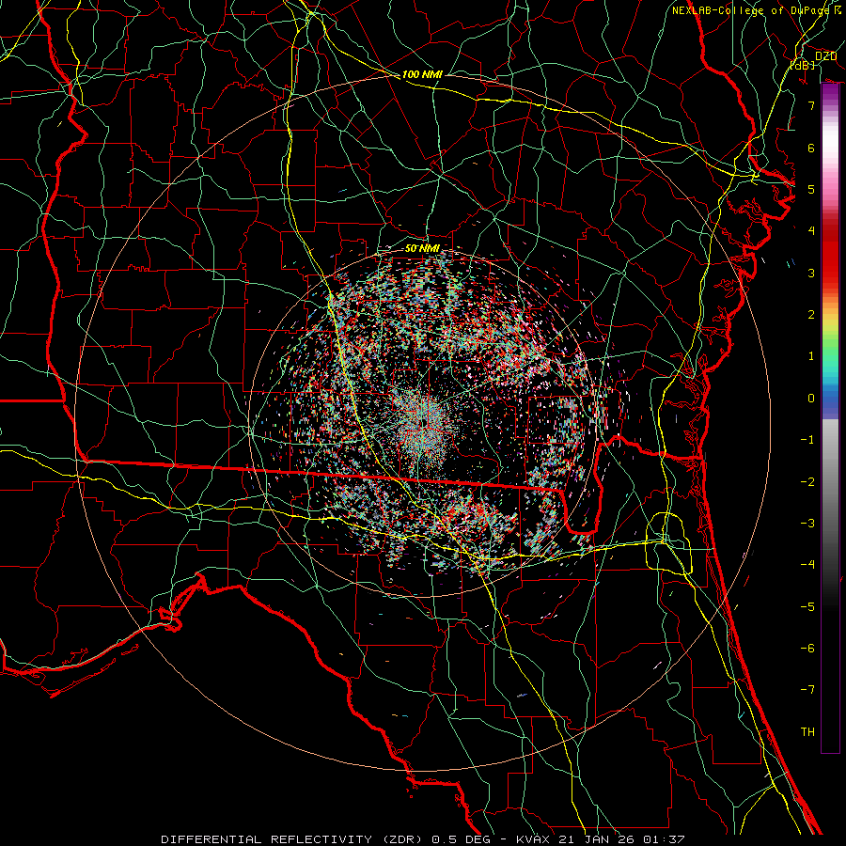The image size is (846, 846).
Task: Click the 0 value on color scale
Action: 811,398
